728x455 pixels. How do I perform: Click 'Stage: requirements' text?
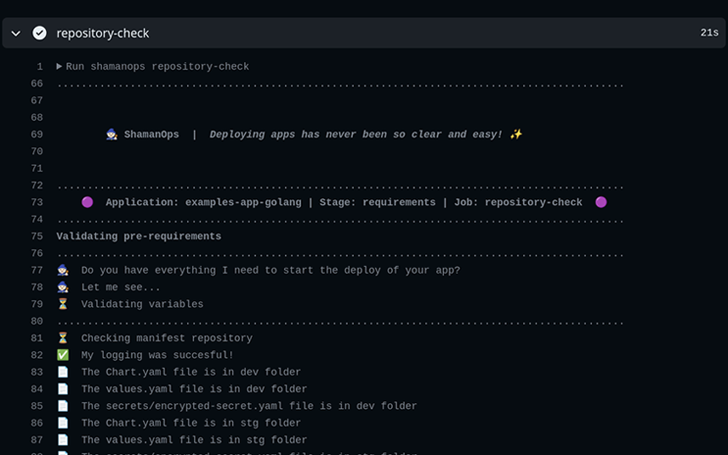tap(378, 202)
